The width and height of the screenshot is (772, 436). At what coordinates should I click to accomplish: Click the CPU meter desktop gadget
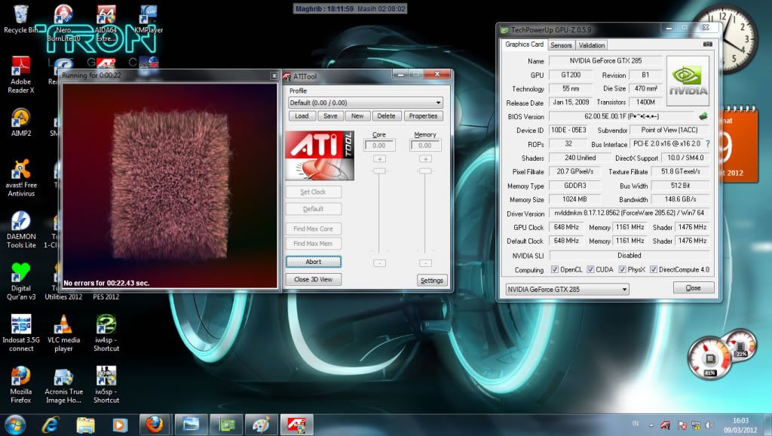tap(709, 358)
